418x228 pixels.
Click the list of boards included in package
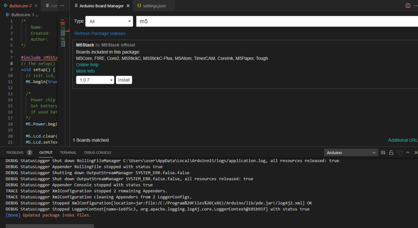click(172, 58)
